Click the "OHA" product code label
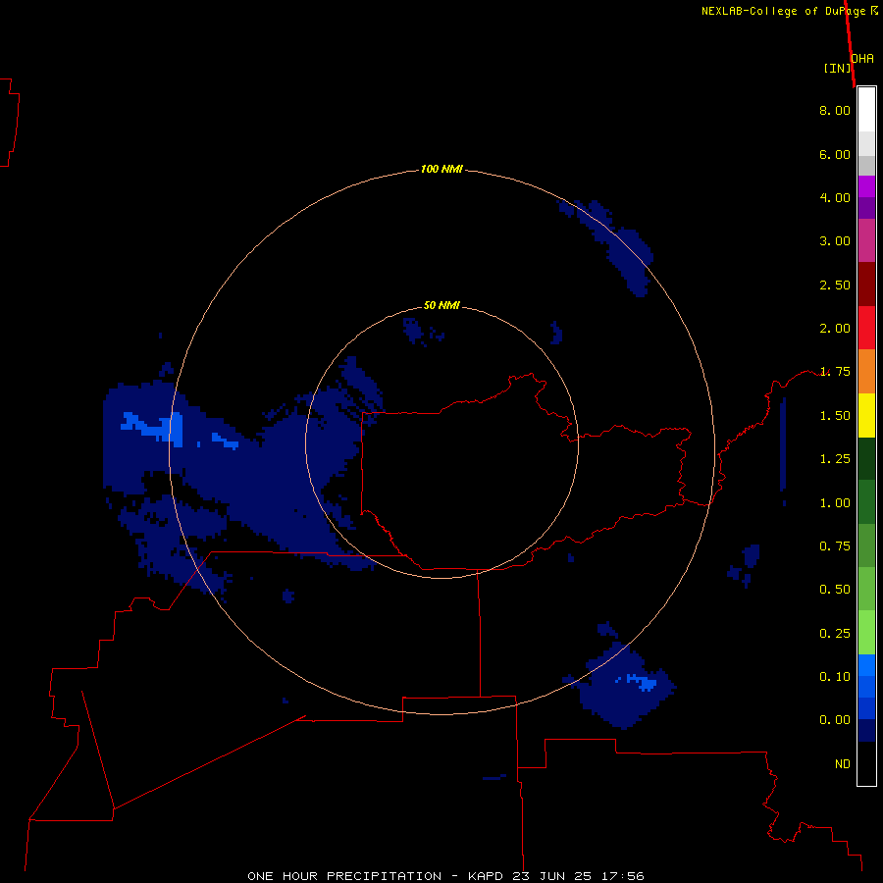The image size is (883, 883). click(x=862, y=59)
